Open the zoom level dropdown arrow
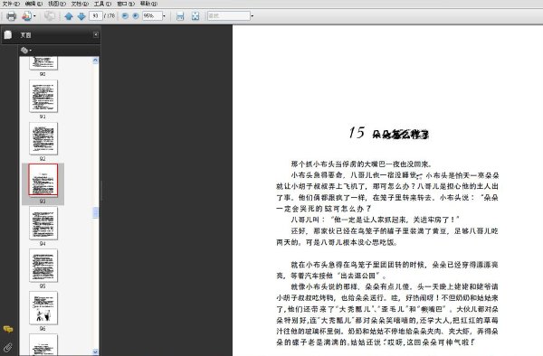The image size is (543, 356). 164,16
